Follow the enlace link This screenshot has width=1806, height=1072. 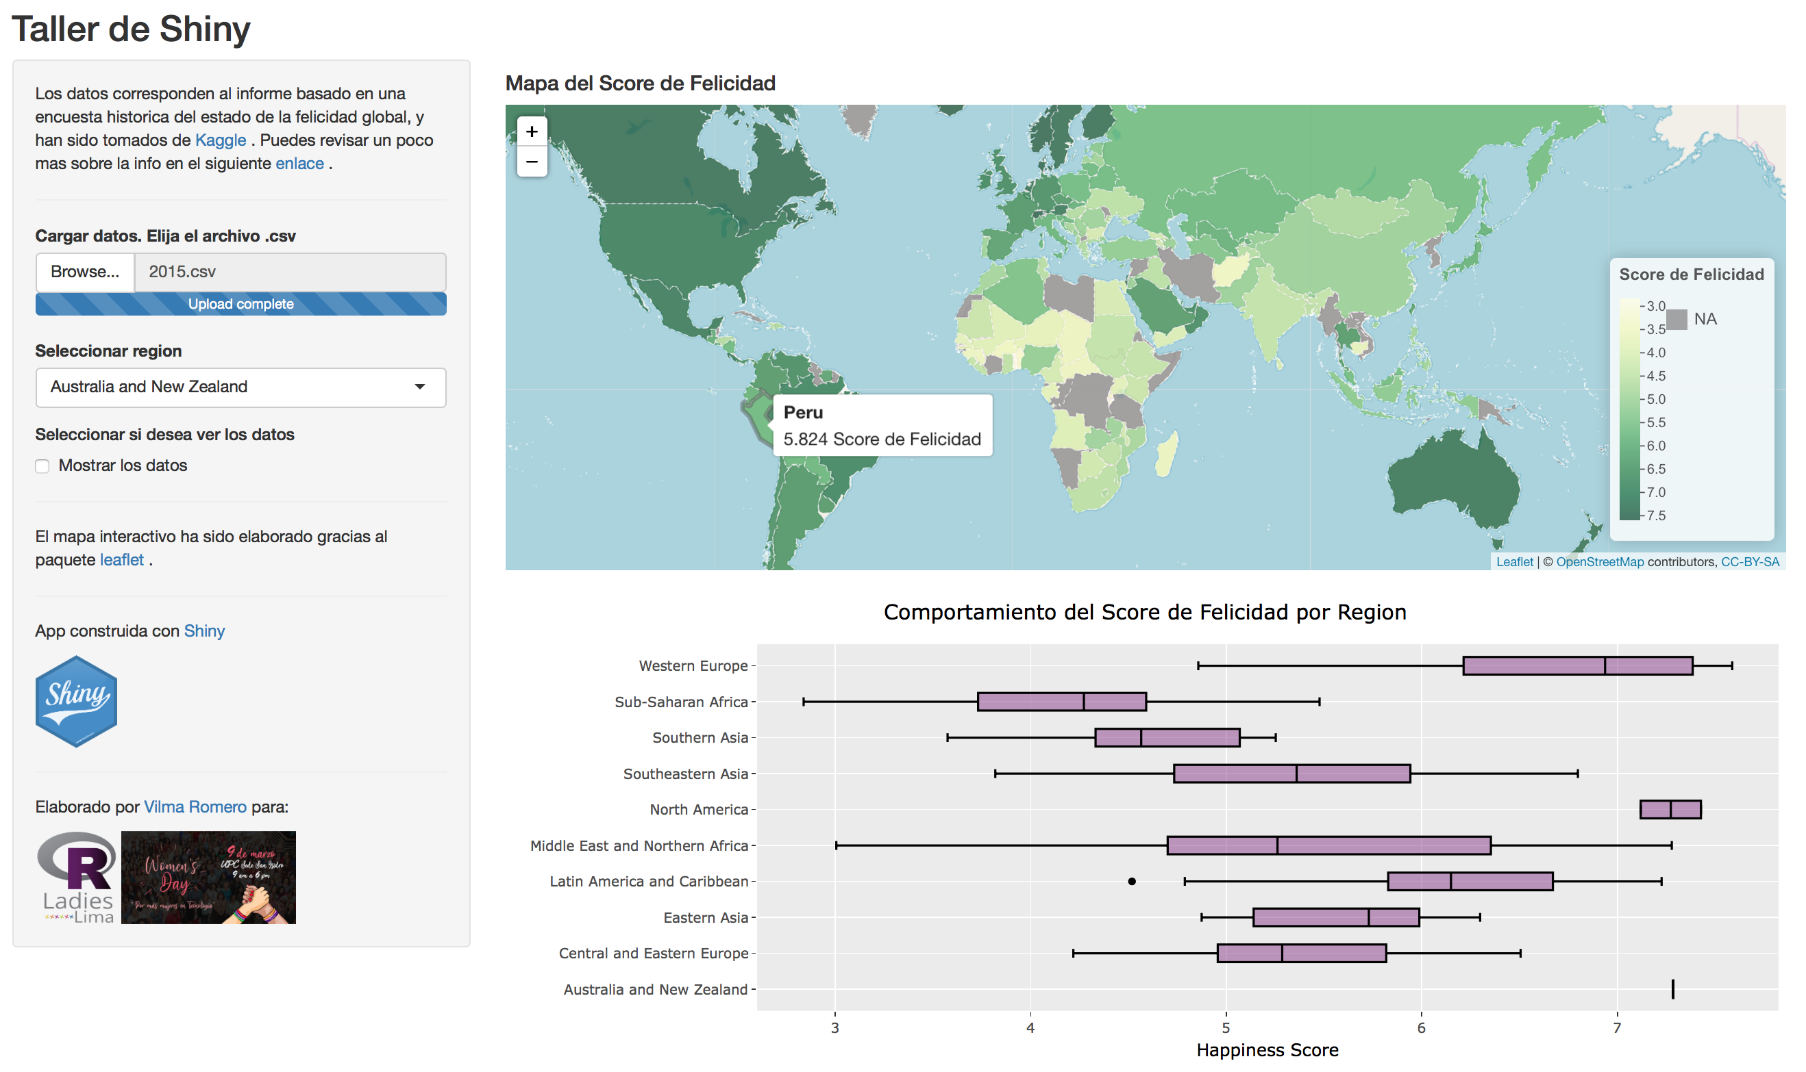coord(299,163)
